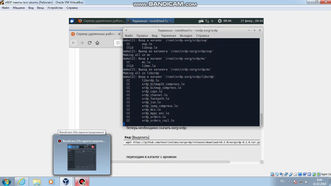The image size is (331, 186).
Task: Open VirtualBox Устройства menu
Action: pyautogui.click(x=55, y=8)
